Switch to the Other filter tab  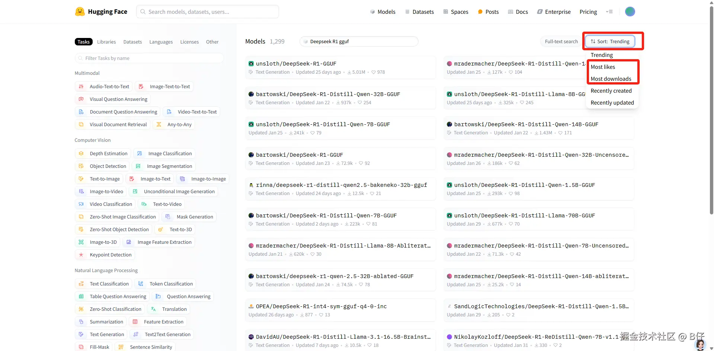click(212, 42)
